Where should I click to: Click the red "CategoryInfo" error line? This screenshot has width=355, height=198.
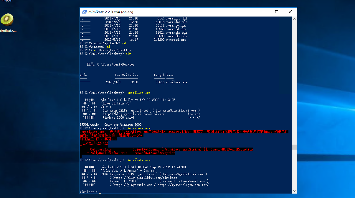click(x=170, y=149)
